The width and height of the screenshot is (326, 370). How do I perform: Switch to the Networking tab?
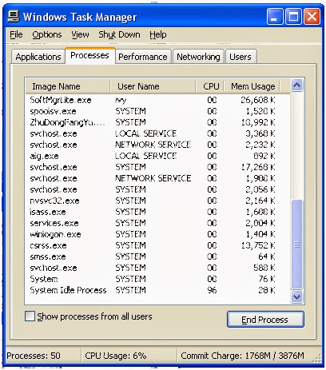coord(198,57)
